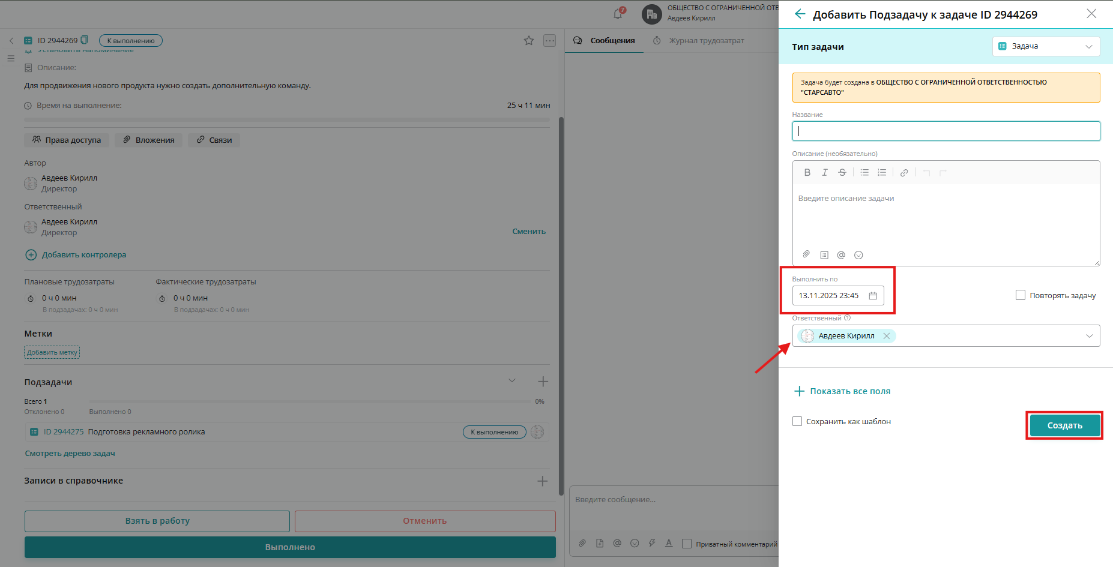The width and height of the screenshot is (1113, 567).
Task: Click Добавить метку tag
Action: (52, 352)
